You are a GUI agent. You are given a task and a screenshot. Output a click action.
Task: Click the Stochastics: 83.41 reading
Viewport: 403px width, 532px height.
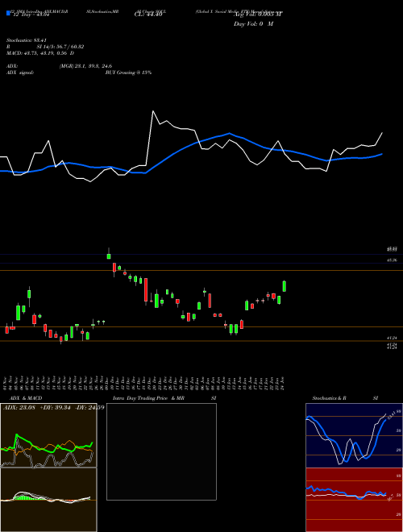pos(26,40)
